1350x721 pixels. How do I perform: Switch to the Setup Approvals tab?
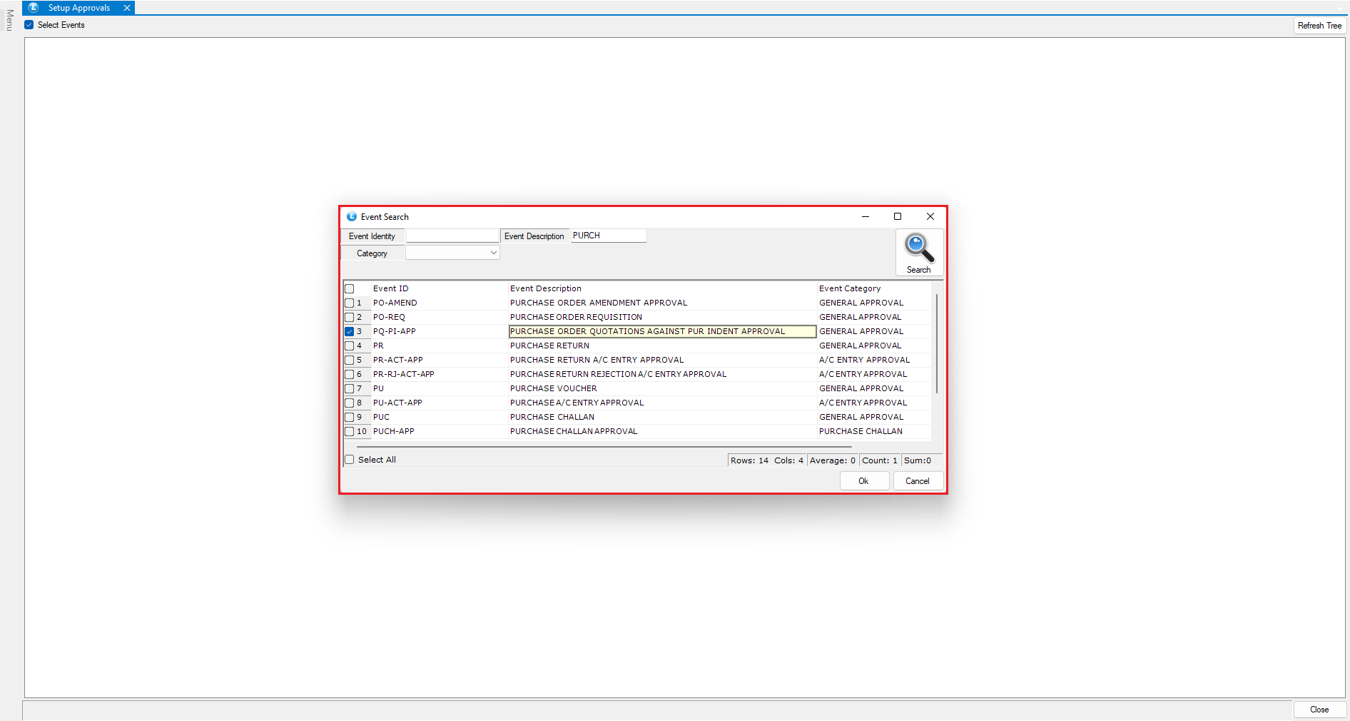[78, 8]
